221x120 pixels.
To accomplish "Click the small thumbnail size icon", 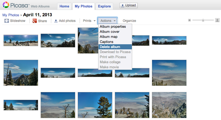I will pos(190,20).
